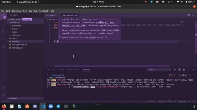This screenshot has width=197, height=110.
Task: Collapse the DISCORD.JS folder section
Action: [x=26, y=23]
